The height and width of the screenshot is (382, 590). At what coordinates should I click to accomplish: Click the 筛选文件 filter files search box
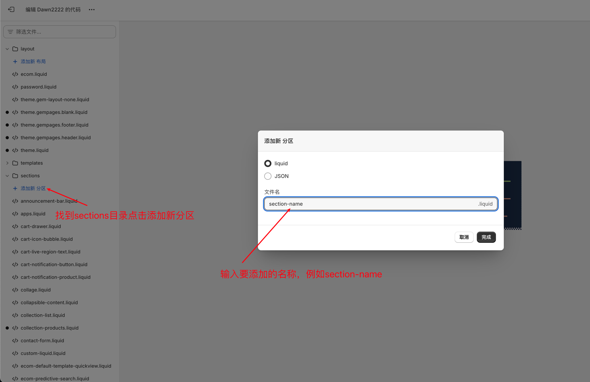coord(60,32)
